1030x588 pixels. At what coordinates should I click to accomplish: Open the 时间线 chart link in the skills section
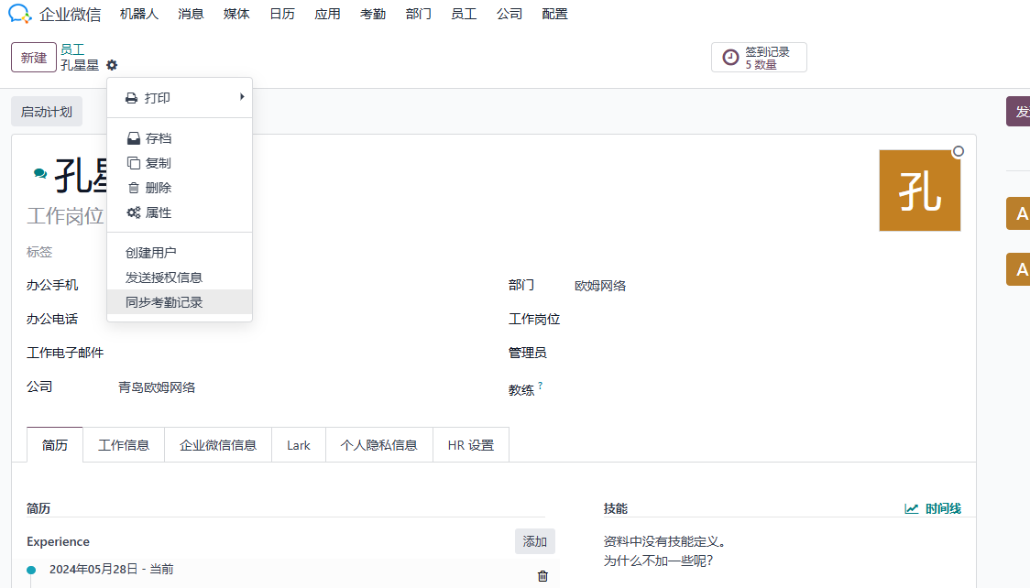pos(933,508)
